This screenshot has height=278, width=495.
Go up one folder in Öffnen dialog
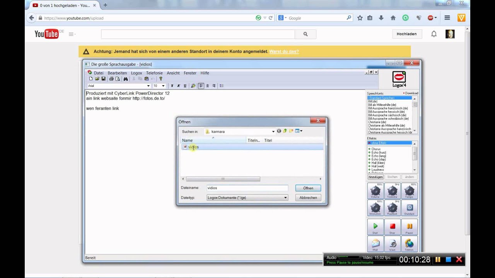click(285, 131)
